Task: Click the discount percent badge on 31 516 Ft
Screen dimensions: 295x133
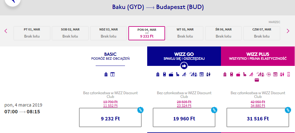Action: tap(288, 110)
